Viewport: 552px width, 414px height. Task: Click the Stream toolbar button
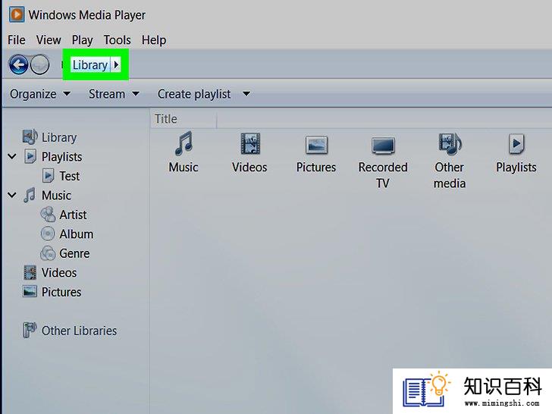(x=107, y=94)
